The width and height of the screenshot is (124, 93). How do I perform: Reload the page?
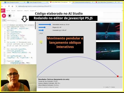click(9, 6)
